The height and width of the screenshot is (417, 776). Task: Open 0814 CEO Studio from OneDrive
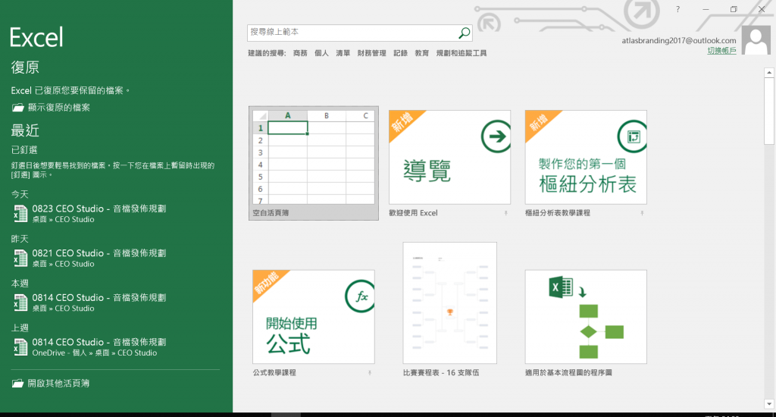click(99, 347)
